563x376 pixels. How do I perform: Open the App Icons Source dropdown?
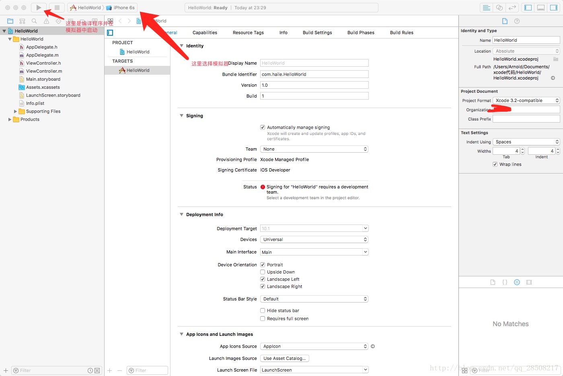coord(314,346)
